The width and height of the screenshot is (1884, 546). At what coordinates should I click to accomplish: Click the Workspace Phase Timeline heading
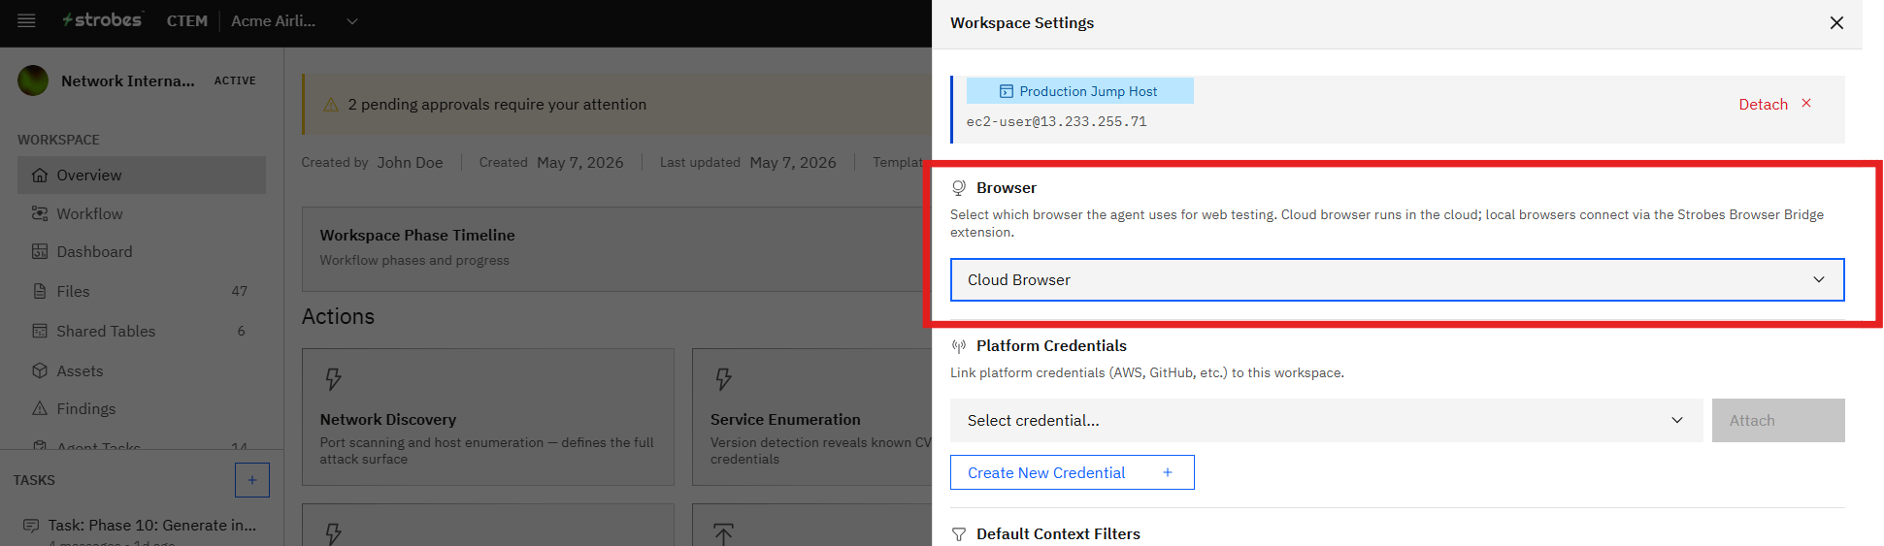coord(417,235)
